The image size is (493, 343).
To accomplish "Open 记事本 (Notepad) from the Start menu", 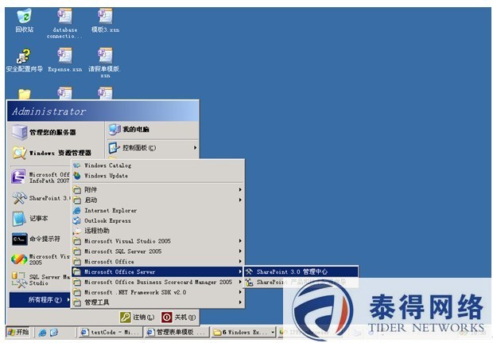I will point(41,218).
